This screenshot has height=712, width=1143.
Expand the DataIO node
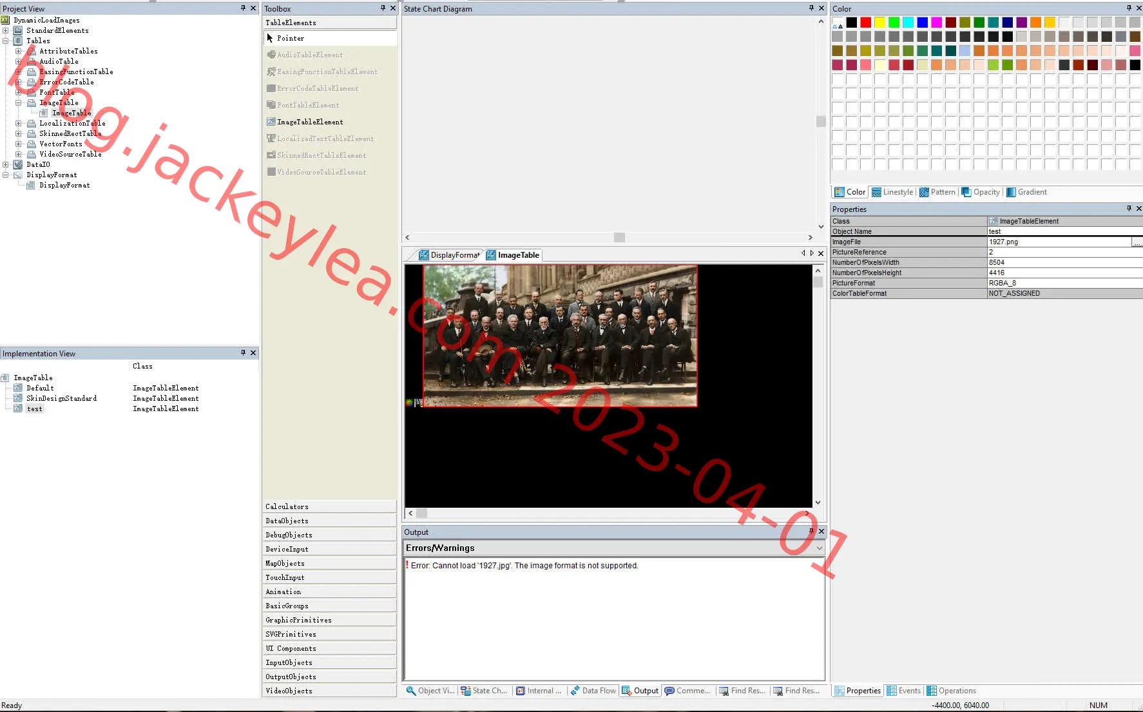[x=6, y=164]
